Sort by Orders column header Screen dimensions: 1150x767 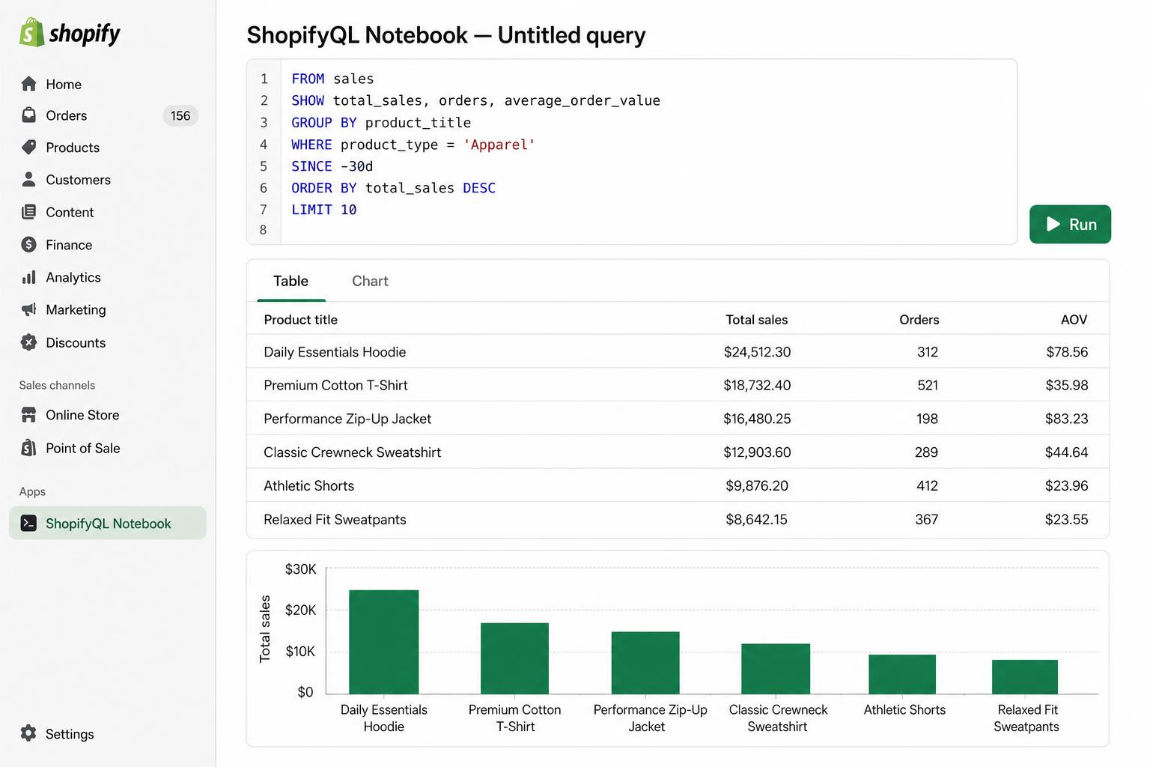[919, 320]
